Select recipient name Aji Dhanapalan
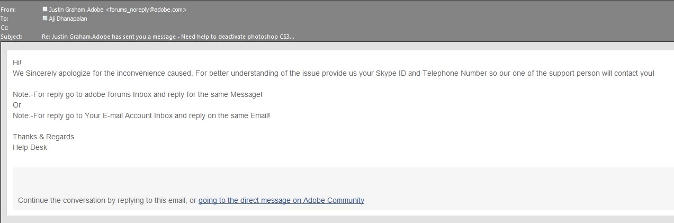 pyautogui.click(x=67, y=19)
